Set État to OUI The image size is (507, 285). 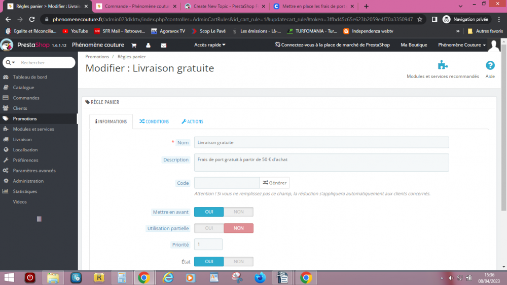point(209,261)
